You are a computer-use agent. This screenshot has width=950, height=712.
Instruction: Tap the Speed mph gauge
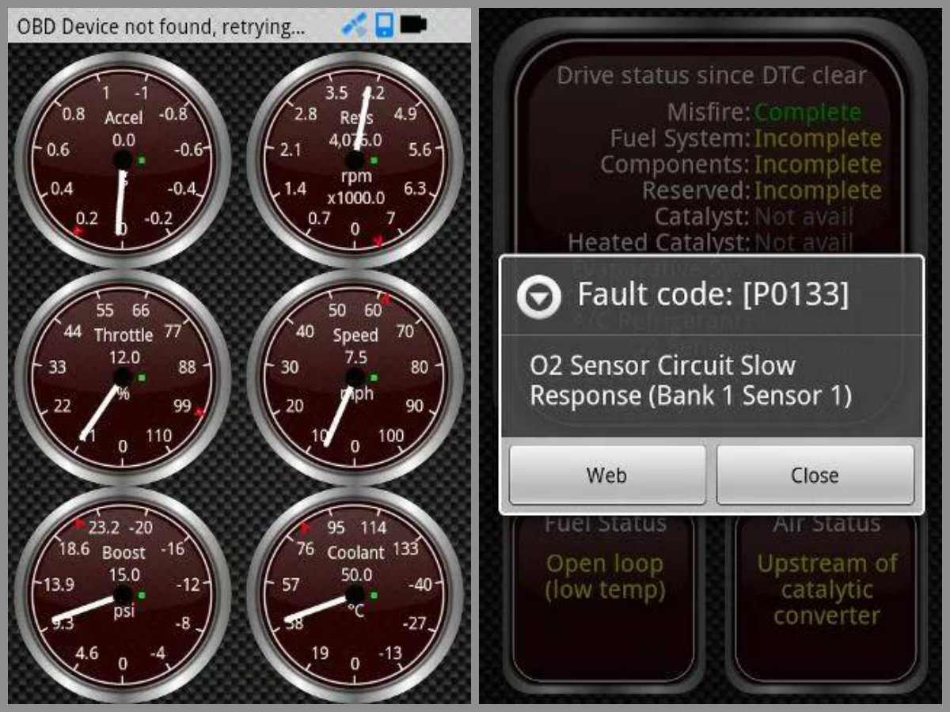tap(355, 377)
